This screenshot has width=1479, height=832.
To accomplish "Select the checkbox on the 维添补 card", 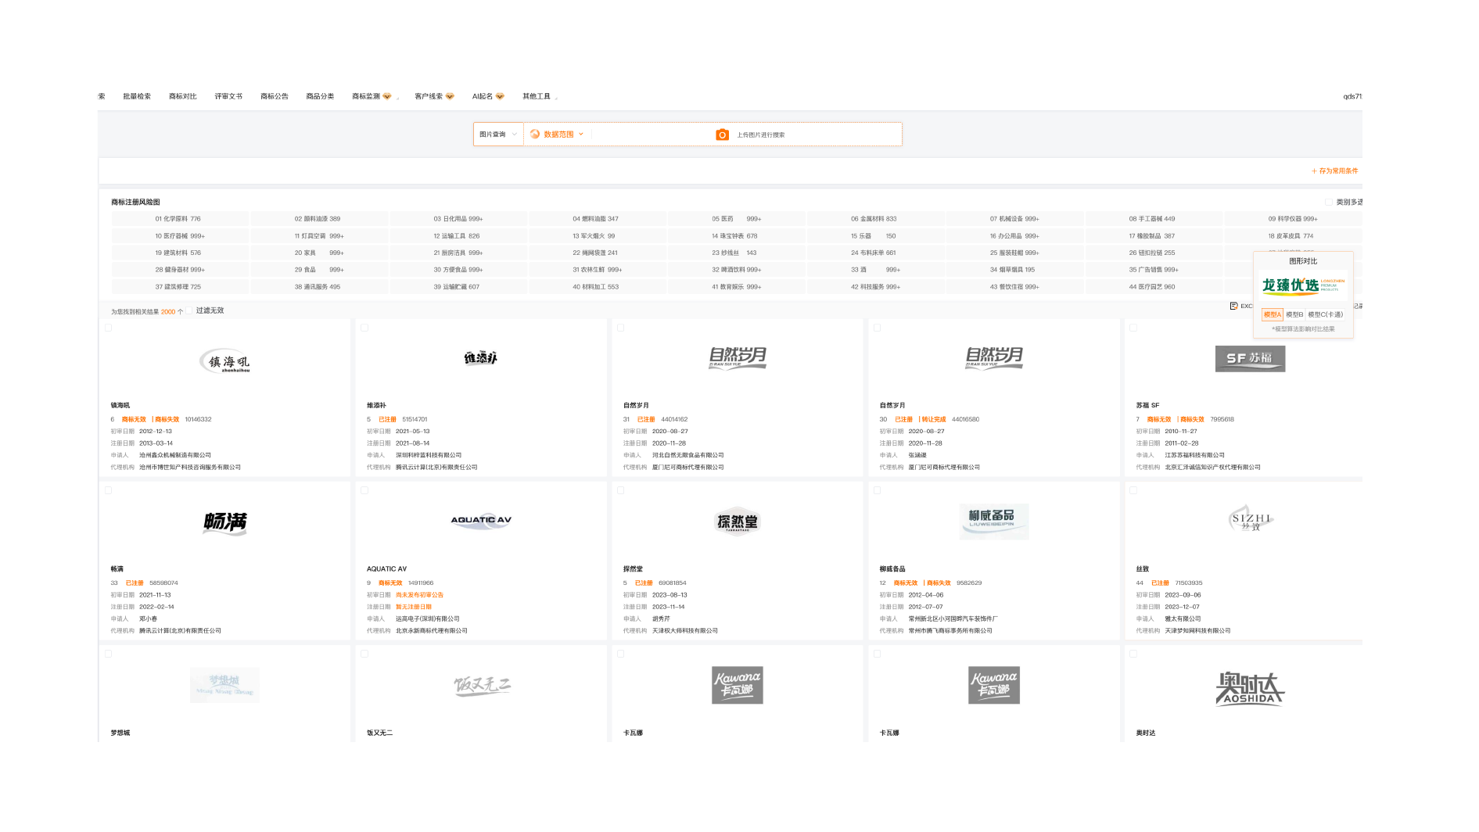I will pyautogui.click(x=364, y=328).
